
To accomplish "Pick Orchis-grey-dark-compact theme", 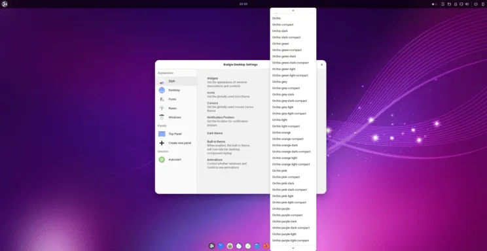I will point(293,101).
